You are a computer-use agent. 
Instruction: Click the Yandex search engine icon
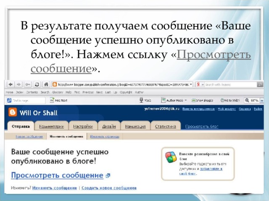click(198, 85)
